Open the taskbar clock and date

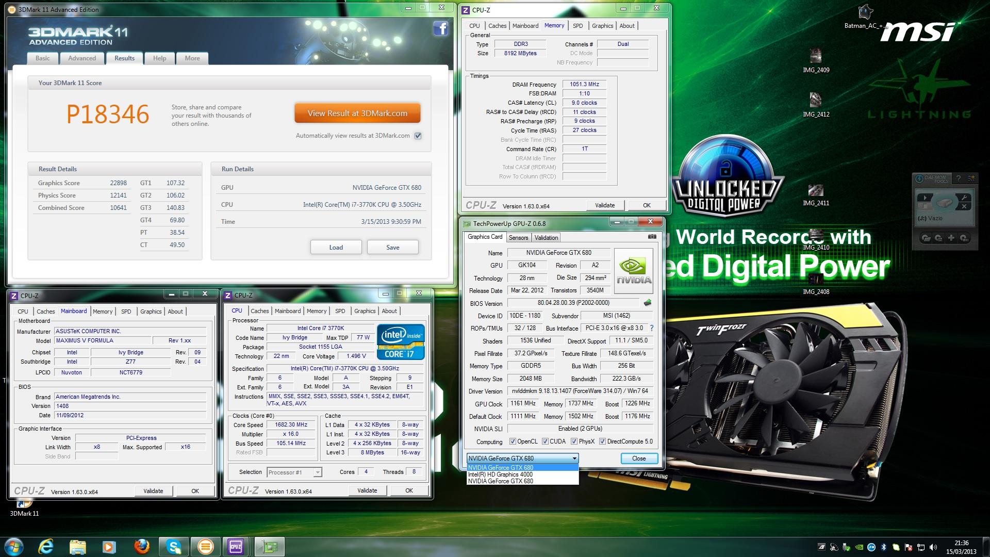tap(961, 547)
